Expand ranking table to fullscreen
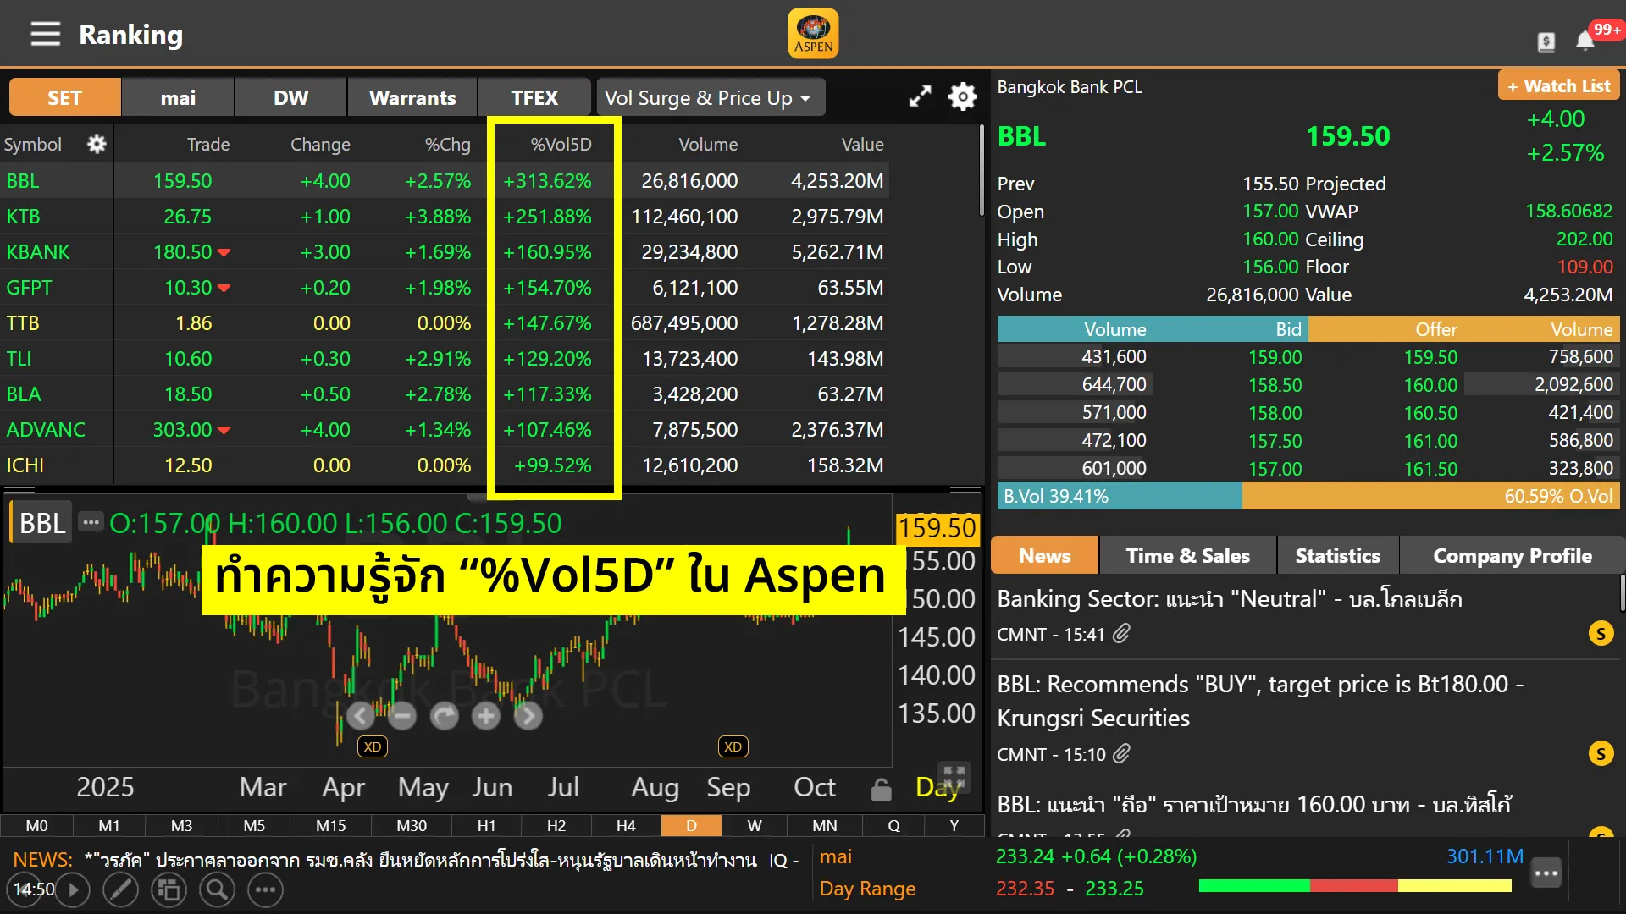Screen dimensions: 1626x914 point(920,96)
